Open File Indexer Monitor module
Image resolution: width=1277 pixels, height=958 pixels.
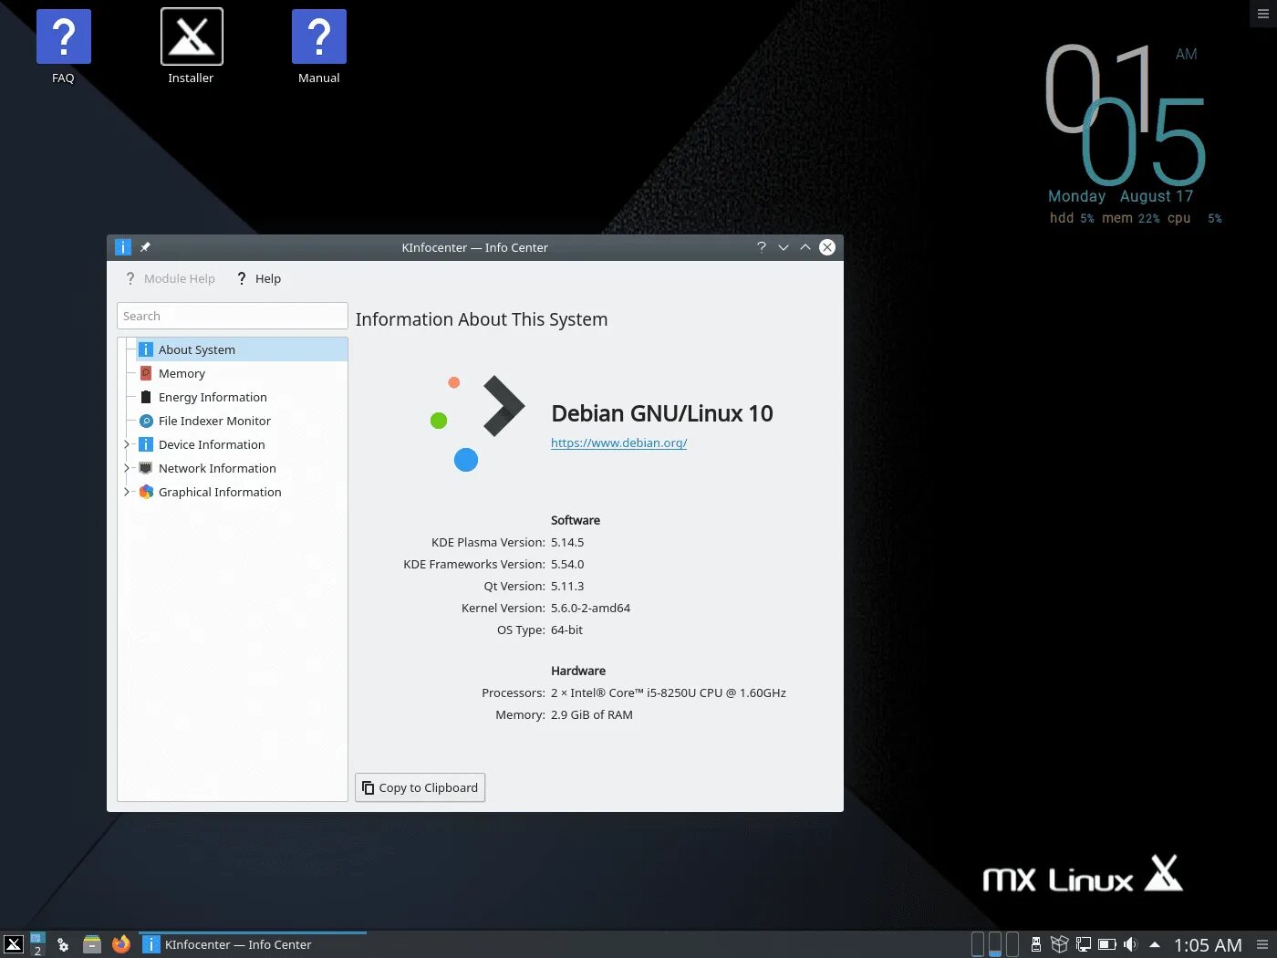click(242, 421)
